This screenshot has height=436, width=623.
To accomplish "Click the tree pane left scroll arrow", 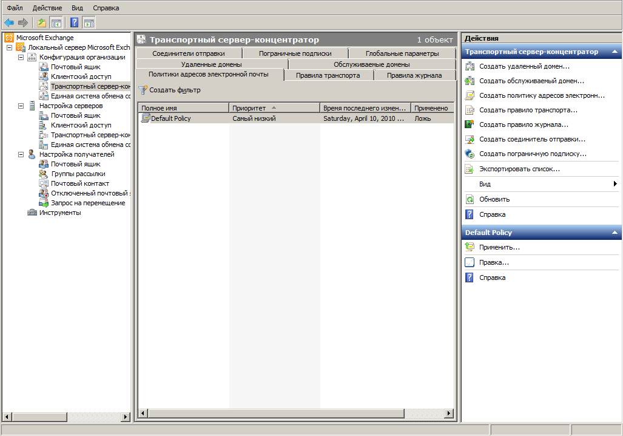I will (7, 417).
